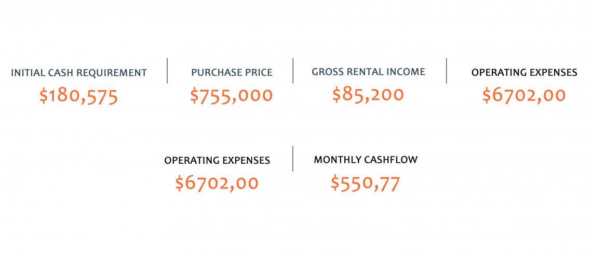Viewport: 592px width, 258px height.
Task: Click the dollar sign in $180,575
Action: coord(45,97)
